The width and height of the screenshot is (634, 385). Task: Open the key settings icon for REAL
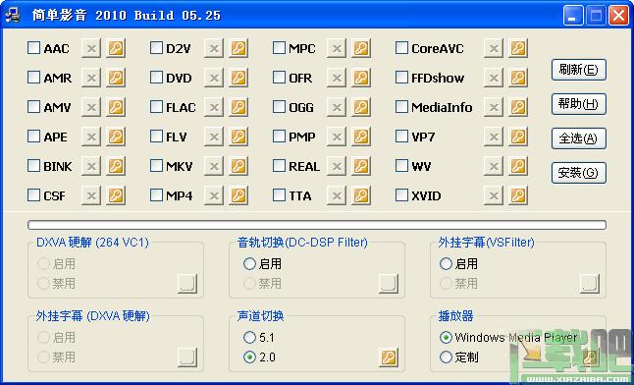pos(361,166)
